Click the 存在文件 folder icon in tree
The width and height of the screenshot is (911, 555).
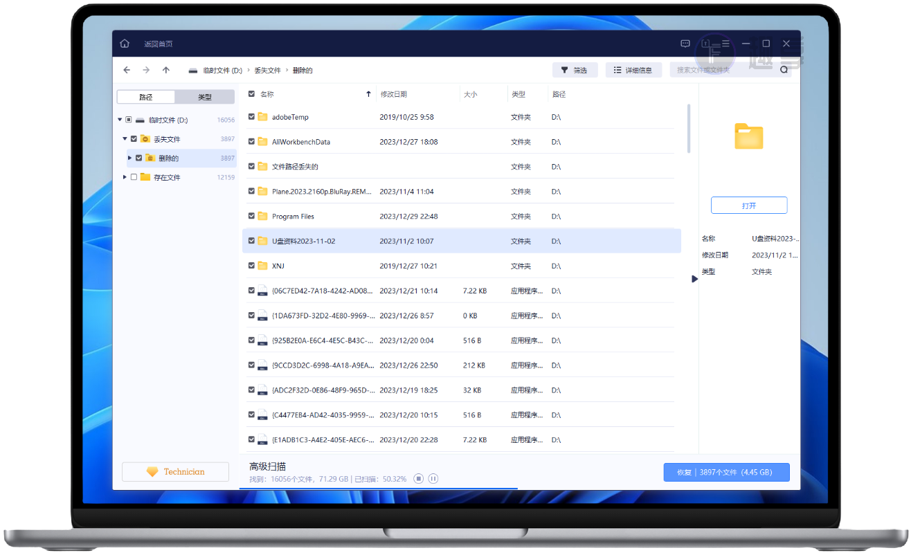point(145,177)
